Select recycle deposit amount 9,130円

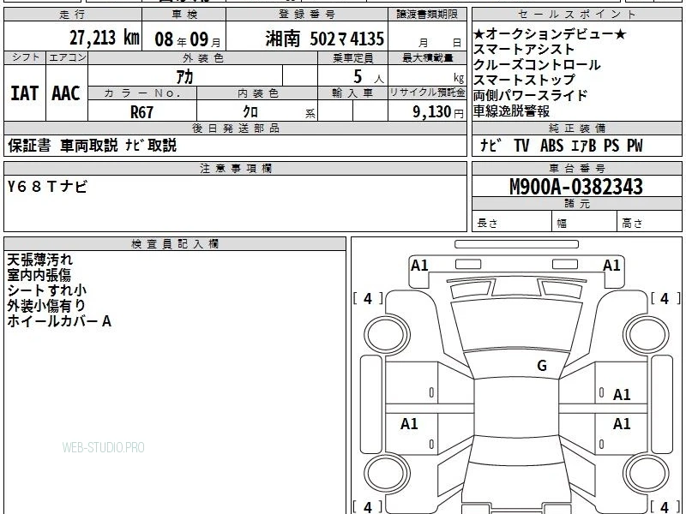[438, 112]
